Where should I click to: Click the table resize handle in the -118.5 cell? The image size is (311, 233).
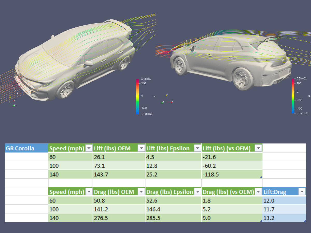coord(261,177)
